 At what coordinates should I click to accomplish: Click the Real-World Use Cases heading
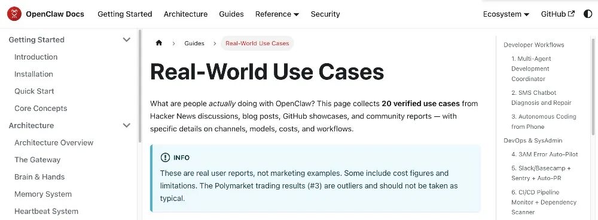click(x=267, y=72)
